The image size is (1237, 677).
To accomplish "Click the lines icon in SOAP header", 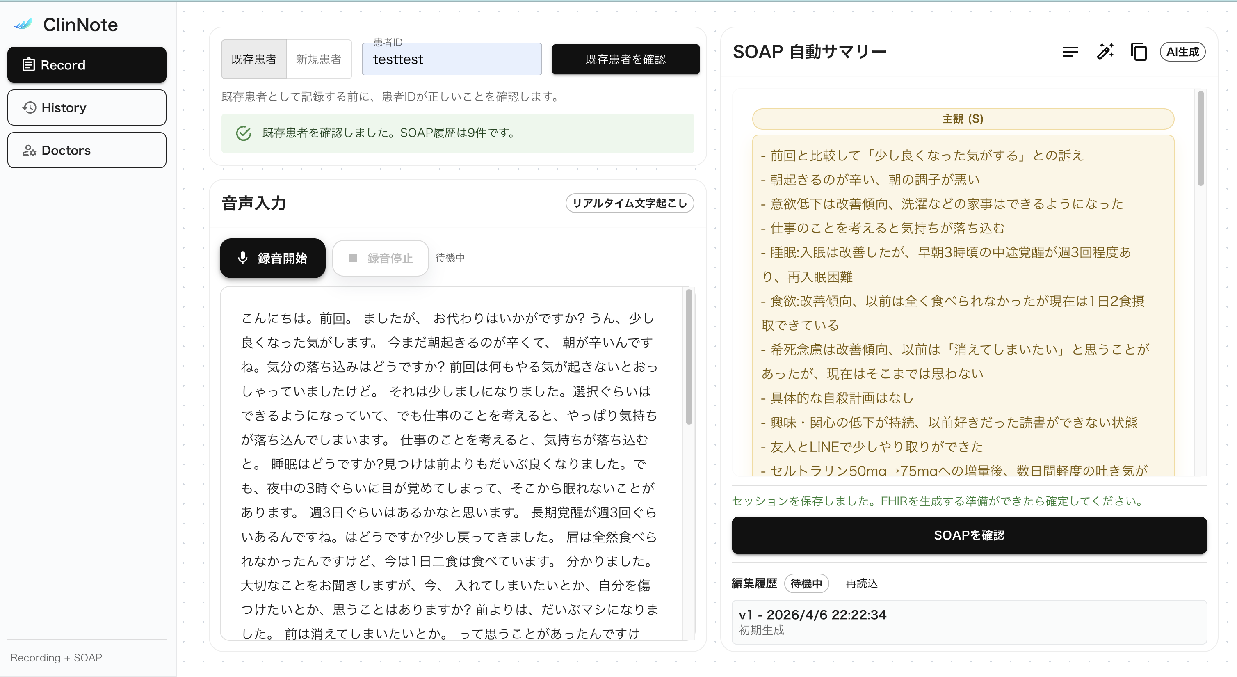I will [x=1070, y=51].
